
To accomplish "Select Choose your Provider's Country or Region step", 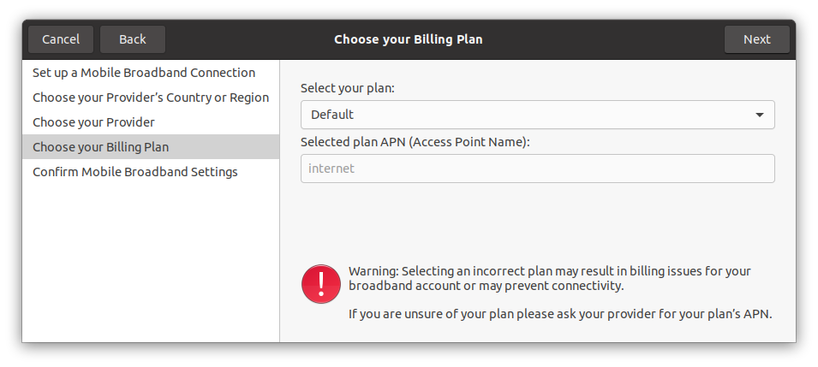I will pos(151,98).
